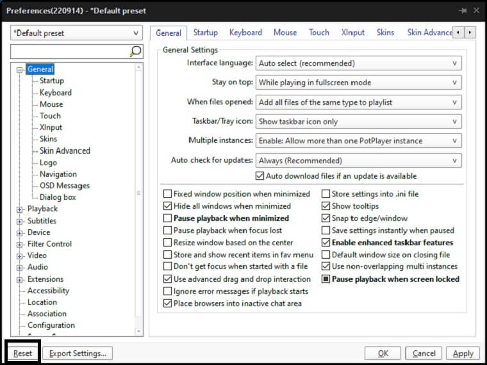Switch to the Mouse tab

point(285,33)
